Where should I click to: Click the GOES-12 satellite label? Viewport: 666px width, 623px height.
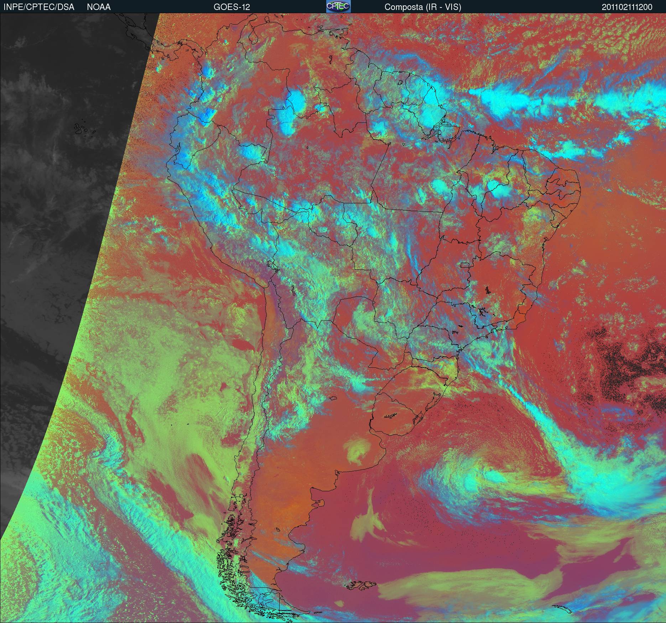click(x=232, y=7)
